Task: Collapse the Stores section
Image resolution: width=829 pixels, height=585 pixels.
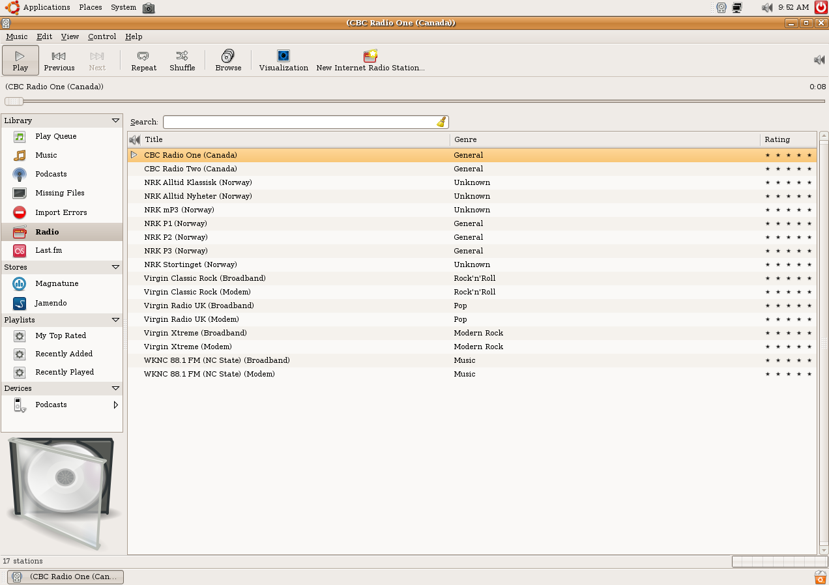Action: click(115, 267)
